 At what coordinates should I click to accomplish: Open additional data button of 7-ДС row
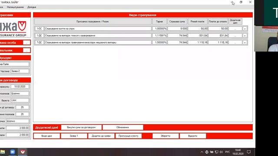click(x=235, y=42)
